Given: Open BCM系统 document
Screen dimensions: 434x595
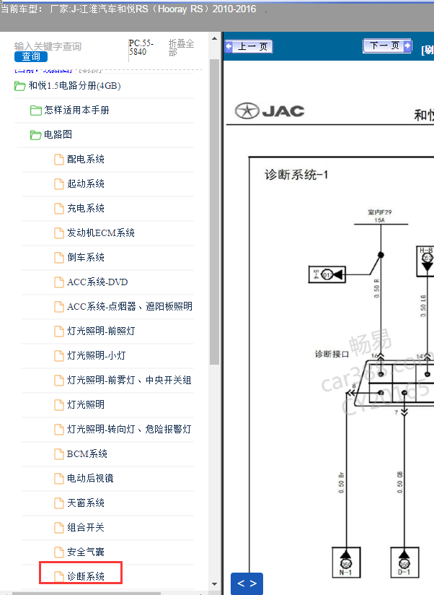Looking at the screenshot, I should click(87, 454).
